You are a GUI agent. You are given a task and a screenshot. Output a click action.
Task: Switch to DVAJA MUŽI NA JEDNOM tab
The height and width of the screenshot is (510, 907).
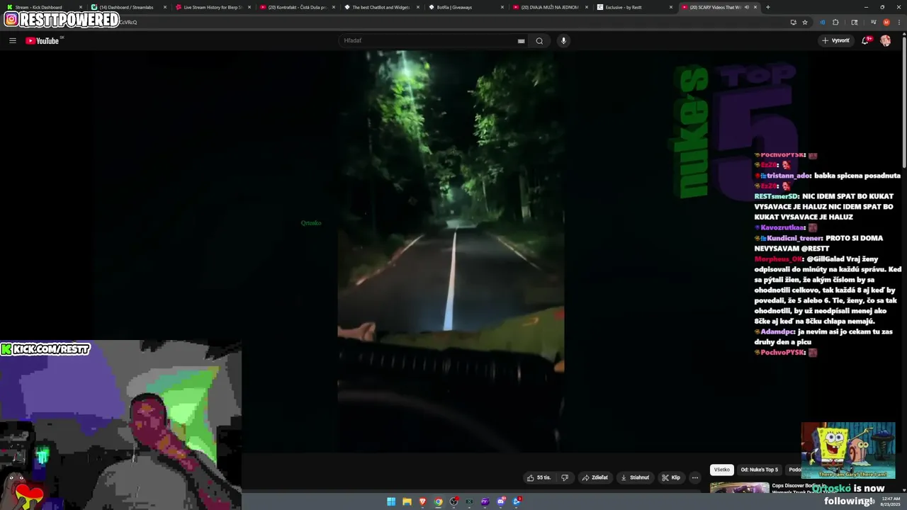pos(549,7)
